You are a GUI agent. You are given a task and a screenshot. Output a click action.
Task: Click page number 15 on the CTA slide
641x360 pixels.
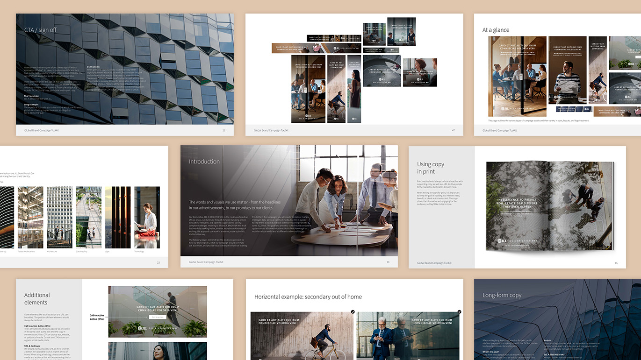(224, 130)
